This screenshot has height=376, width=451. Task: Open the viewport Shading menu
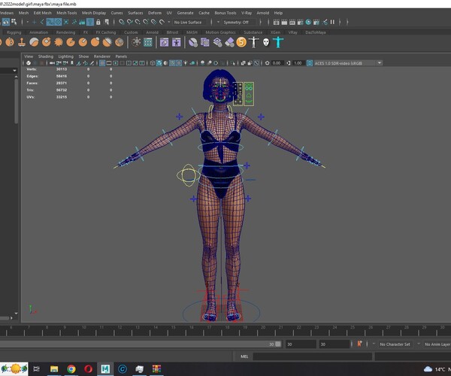(46, 56)
